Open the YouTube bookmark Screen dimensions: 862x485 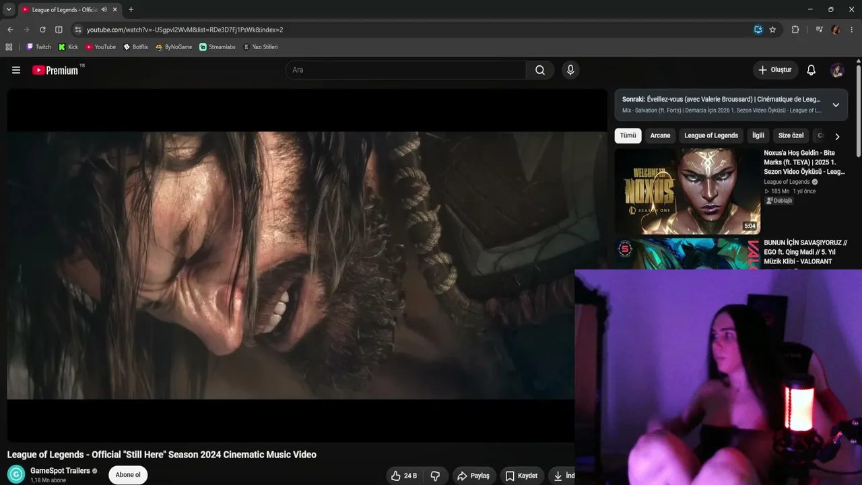pyautogui.click(x=100, y=47)
